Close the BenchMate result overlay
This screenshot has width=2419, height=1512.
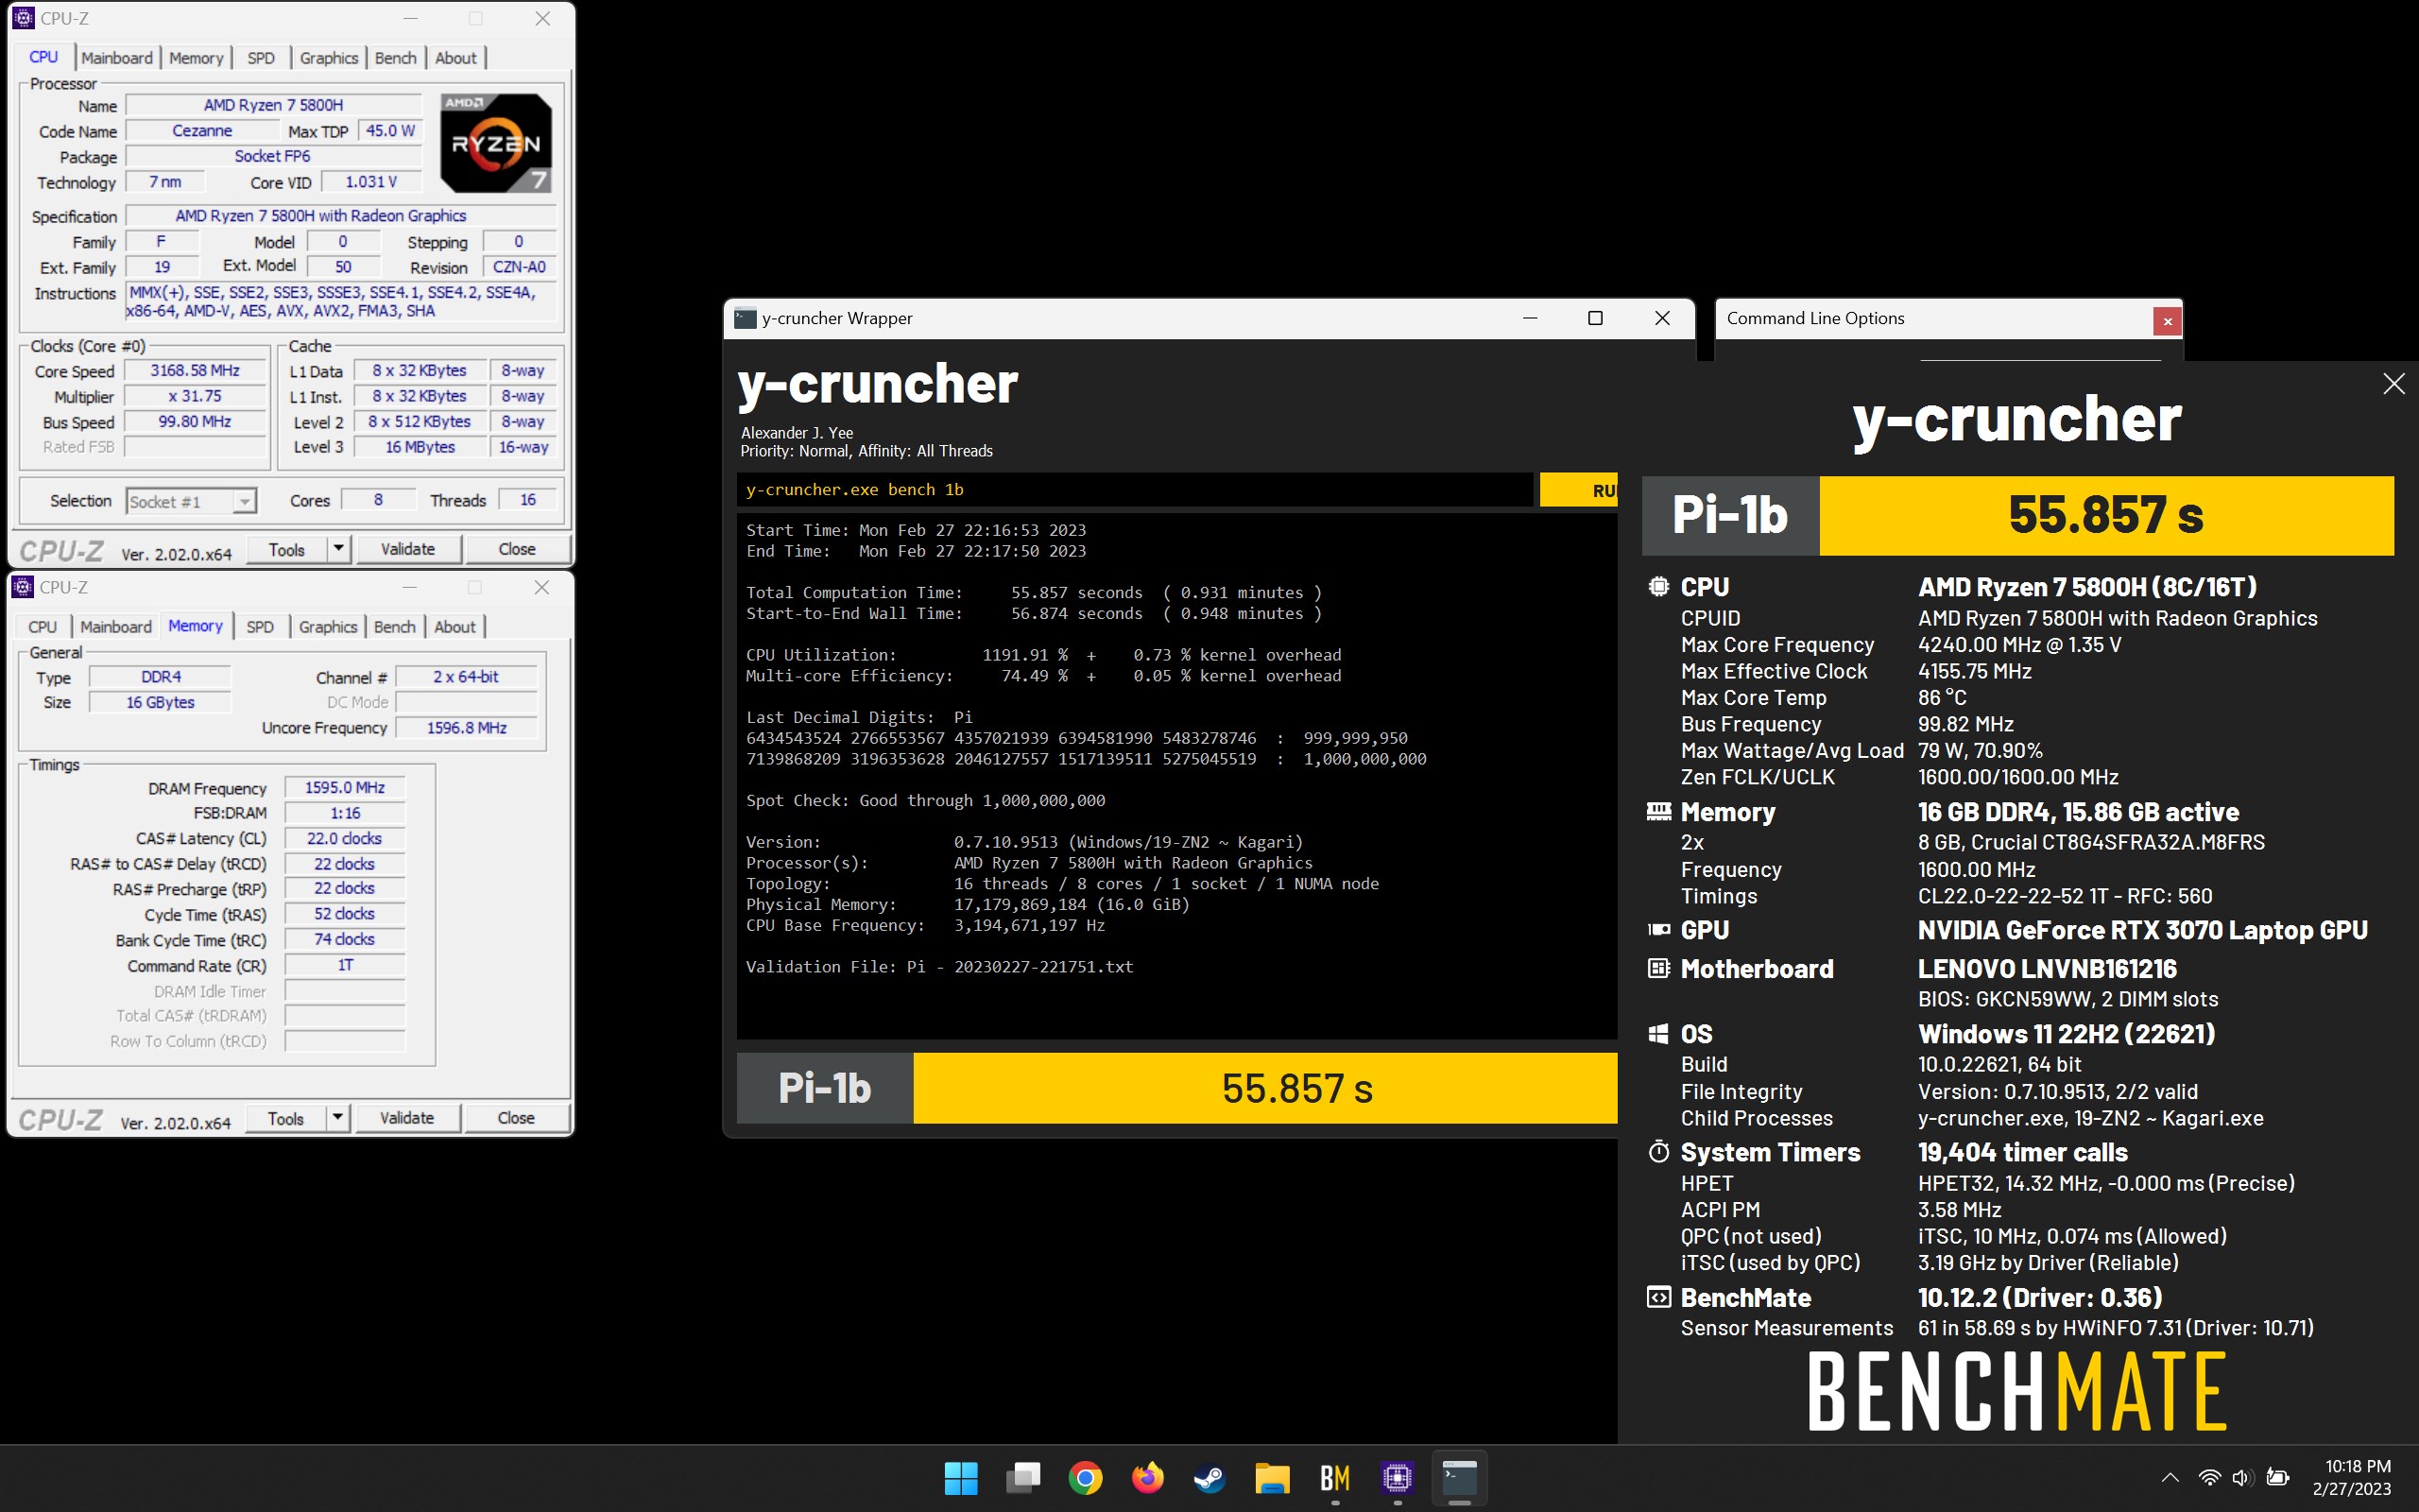(2393, 384)
